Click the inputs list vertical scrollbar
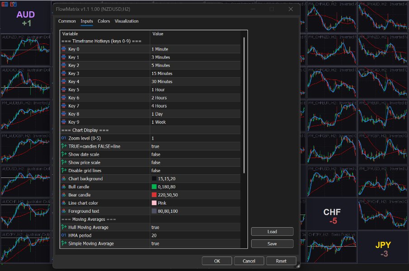The height and width of the screenshot is (271, 409). coord(244,105)
